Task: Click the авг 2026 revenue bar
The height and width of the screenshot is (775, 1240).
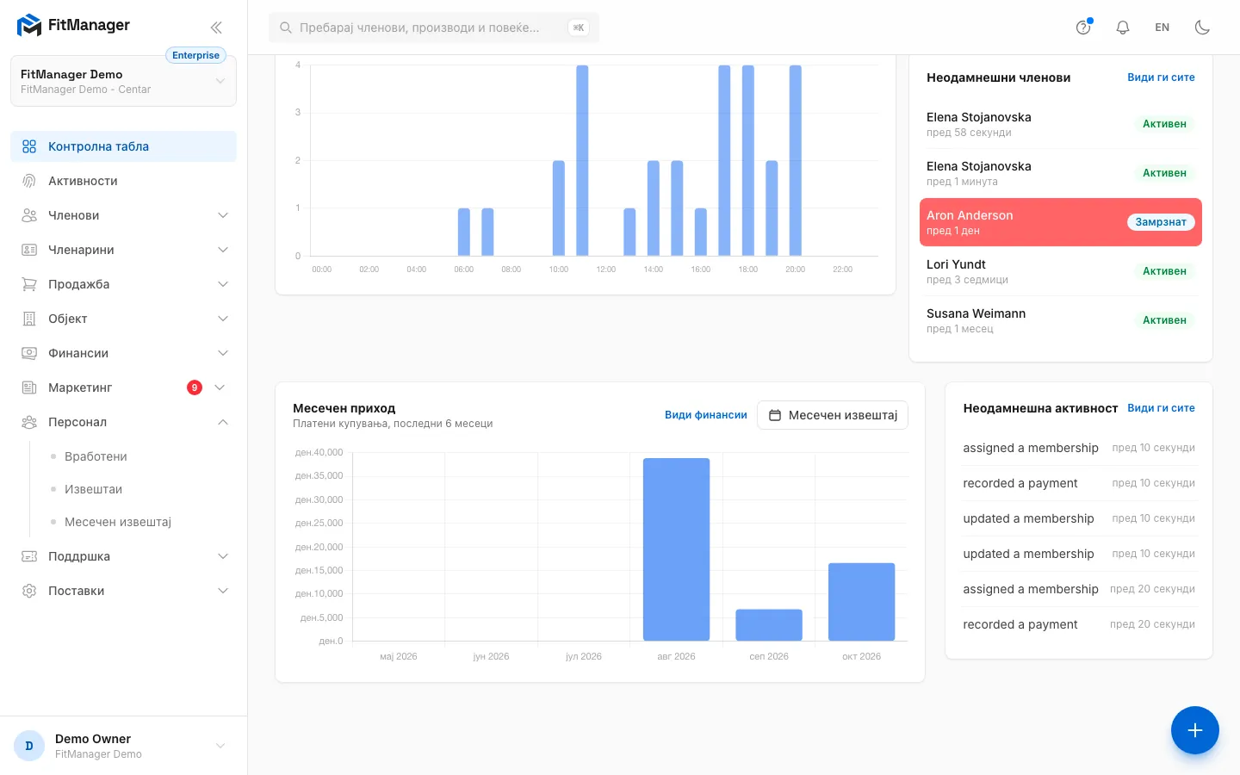Action: pos(676,549)
